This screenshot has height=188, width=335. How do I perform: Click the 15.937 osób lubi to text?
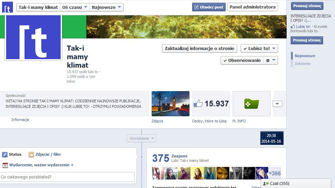click(82, 72)
